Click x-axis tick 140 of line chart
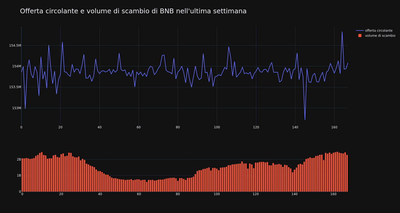 point(295,127)
